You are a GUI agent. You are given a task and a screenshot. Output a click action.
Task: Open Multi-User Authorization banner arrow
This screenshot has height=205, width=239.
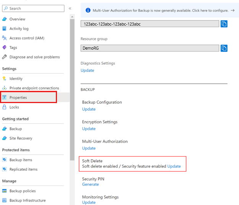click(x=232, y=11)
